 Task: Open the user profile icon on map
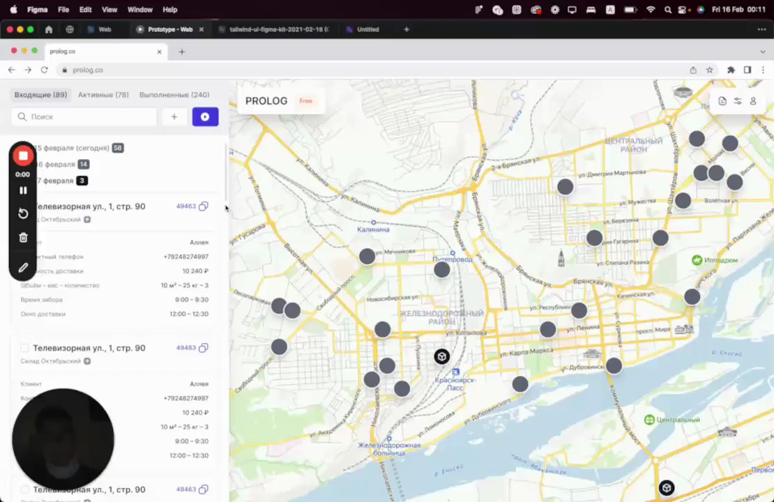tap(753, 101)
